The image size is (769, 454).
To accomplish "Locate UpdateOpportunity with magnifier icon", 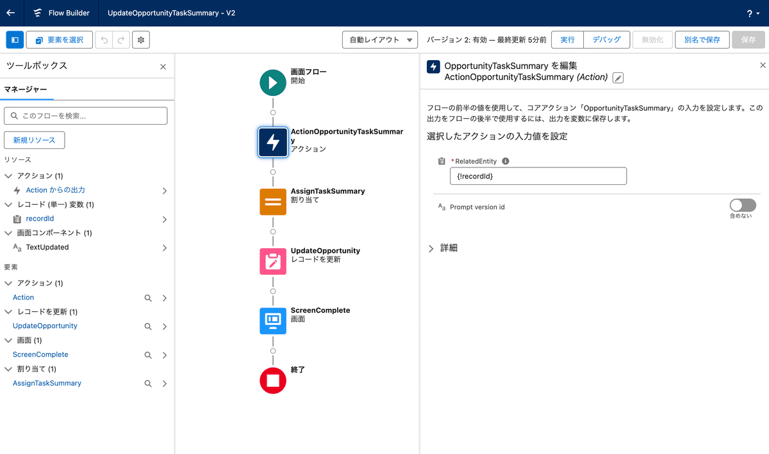I will [x=148, y=326].
